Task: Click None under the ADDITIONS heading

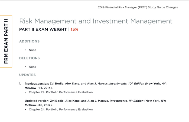Action: [32, 50]
